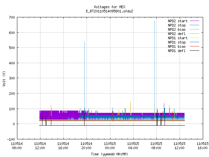Click the y-axis value 700
The width and height of the screenshot is (209, 157).
[12, 17]
